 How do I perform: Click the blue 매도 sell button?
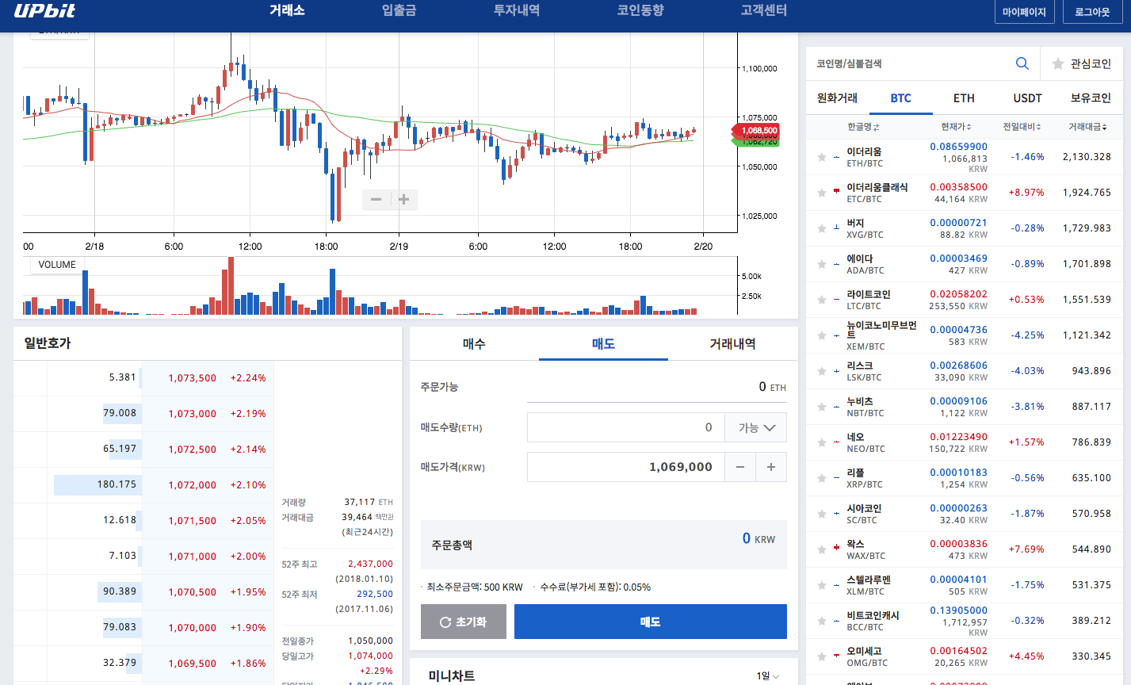coord(651,622)
